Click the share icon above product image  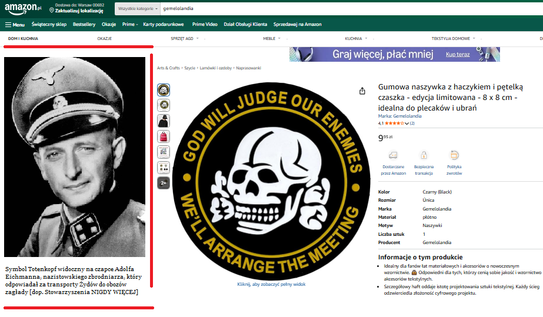(x=362, y=91)
